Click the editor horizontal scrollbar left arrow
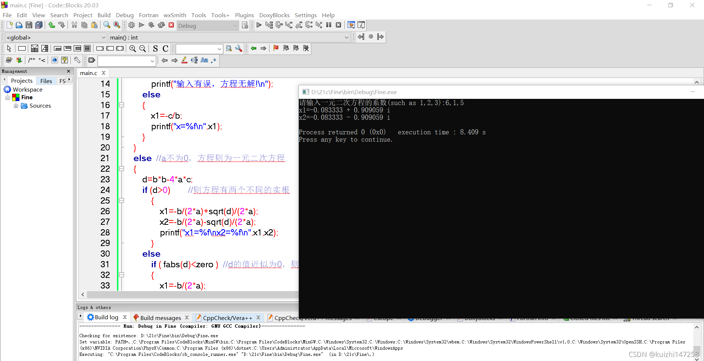This screenshot has width=704, height=361. pyautogui.click(x=83, y=294)
